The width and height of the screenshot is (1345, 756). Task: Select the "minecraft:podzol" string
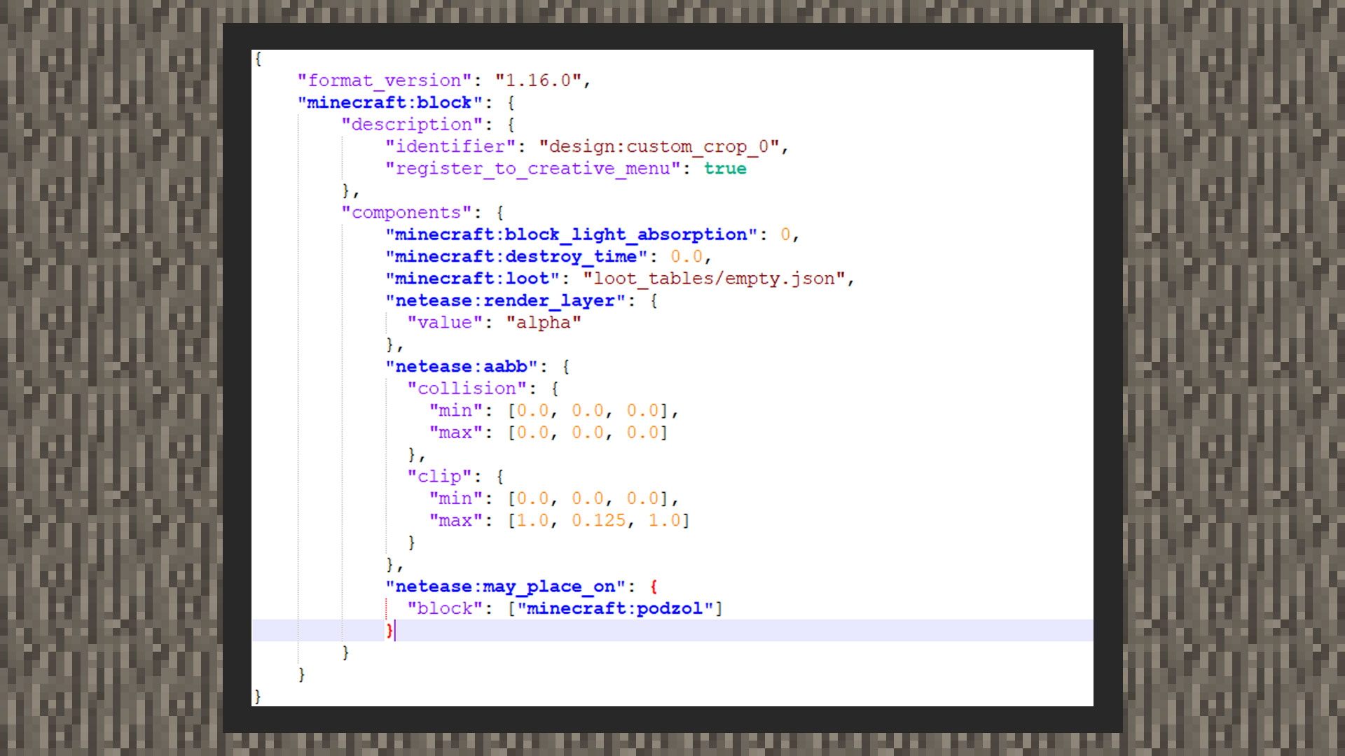tap(615, 609)
